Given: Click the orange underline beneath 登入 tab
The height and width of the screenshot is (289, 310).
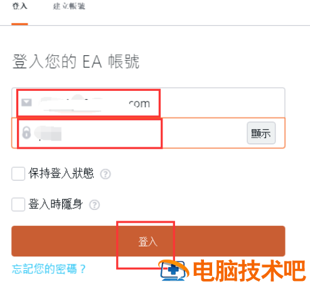Looking at the screenshot, I should pos(19,24).
